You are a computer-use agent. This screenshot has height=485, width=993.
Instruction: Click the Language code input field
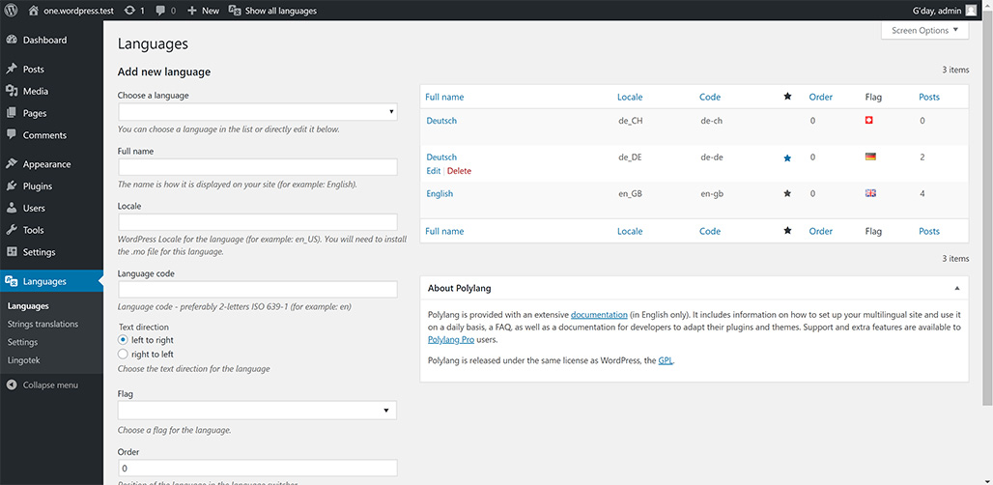258,289
